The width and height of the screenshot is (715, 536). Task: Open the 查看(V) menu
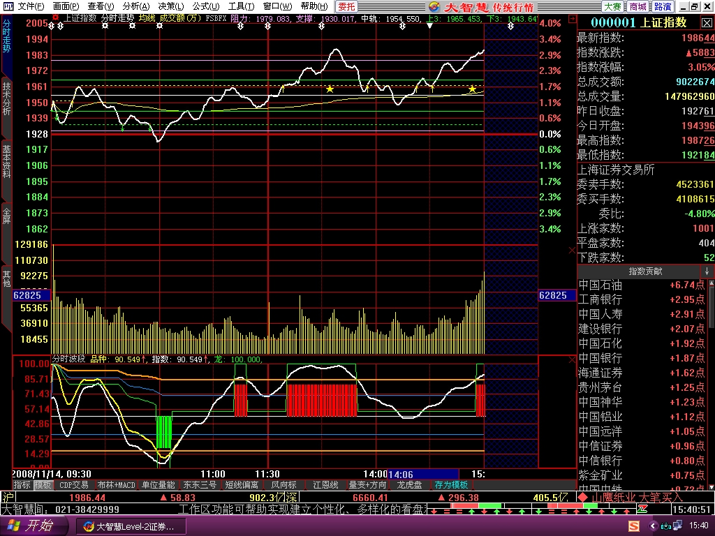coord(101,6)
